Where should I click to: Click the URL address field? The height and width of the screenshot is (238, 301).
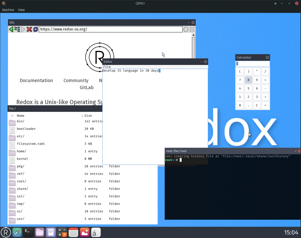coord(111,29)
